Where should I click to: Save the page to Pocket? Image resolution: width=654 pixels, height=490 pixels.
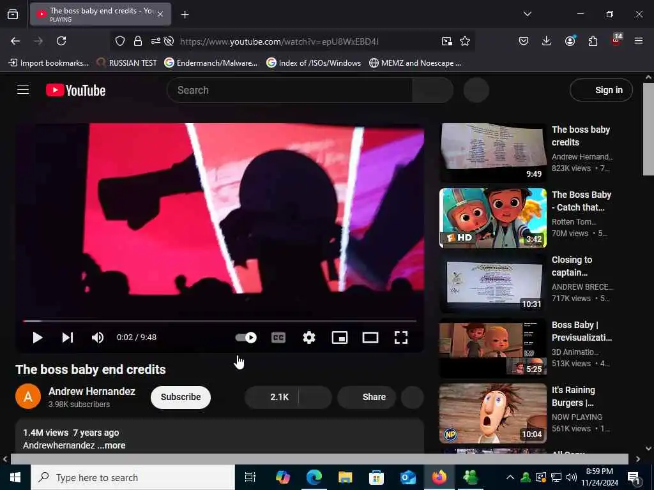click(524, 41)
